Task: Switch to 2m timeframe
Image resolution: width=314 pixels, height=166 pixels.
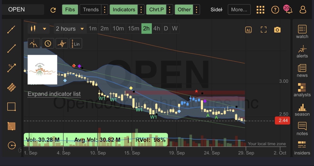Action: (x=104, y=28)
